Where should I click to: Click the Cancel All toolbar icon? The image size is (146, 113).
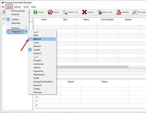[x=65, y=12]
